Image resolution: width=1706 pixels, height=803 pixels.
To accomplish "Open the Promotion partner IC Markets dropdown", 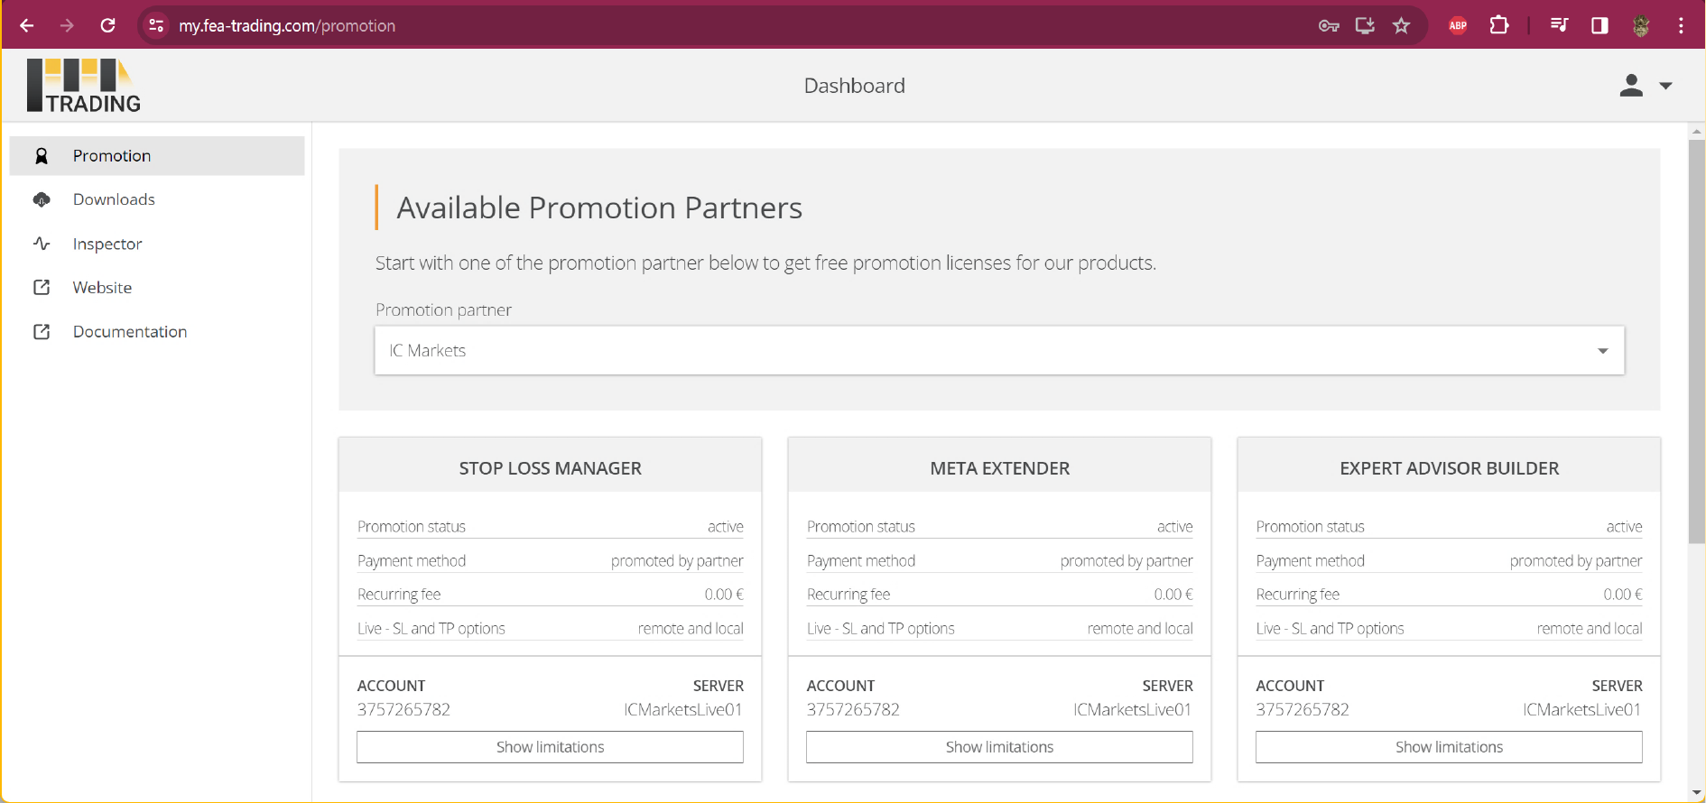I will 999,350.
